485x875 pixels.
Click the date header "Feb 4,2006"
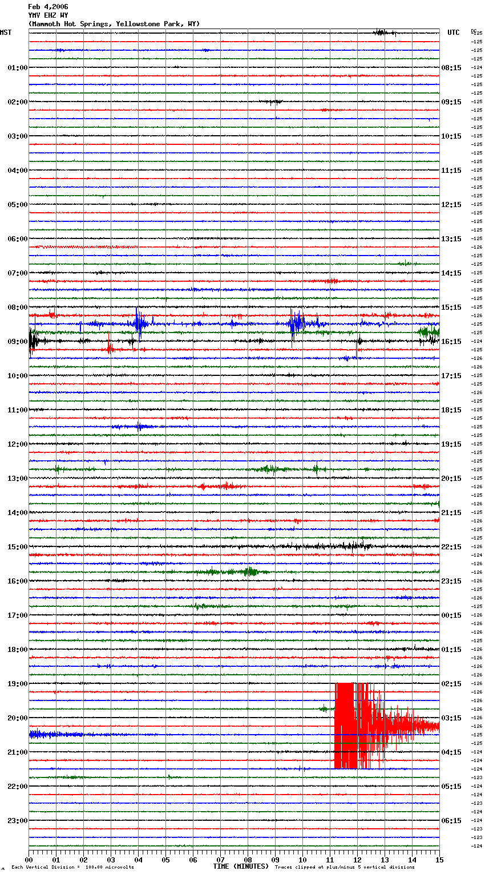point(48,7)
